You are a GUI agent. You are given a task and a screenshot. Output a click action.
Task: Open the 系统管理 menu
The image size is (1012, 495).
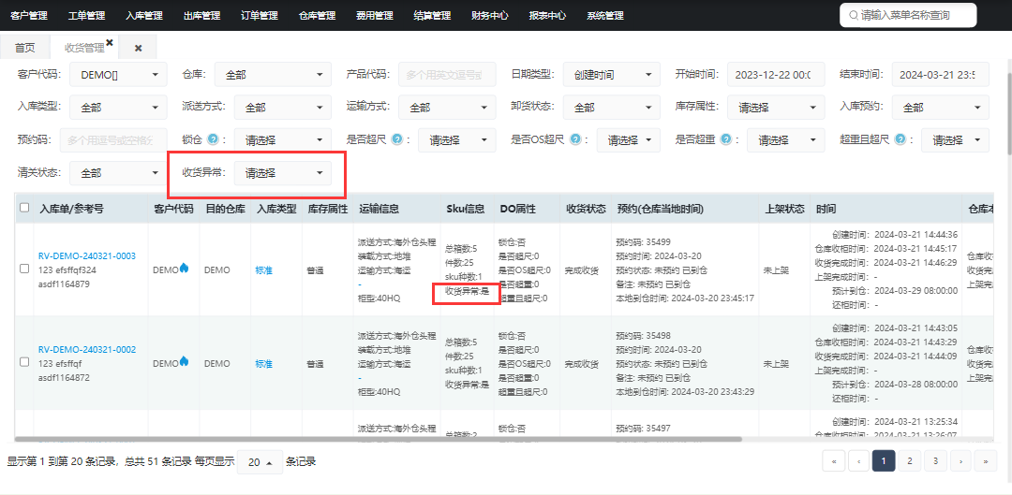click(x=605, y=16)
